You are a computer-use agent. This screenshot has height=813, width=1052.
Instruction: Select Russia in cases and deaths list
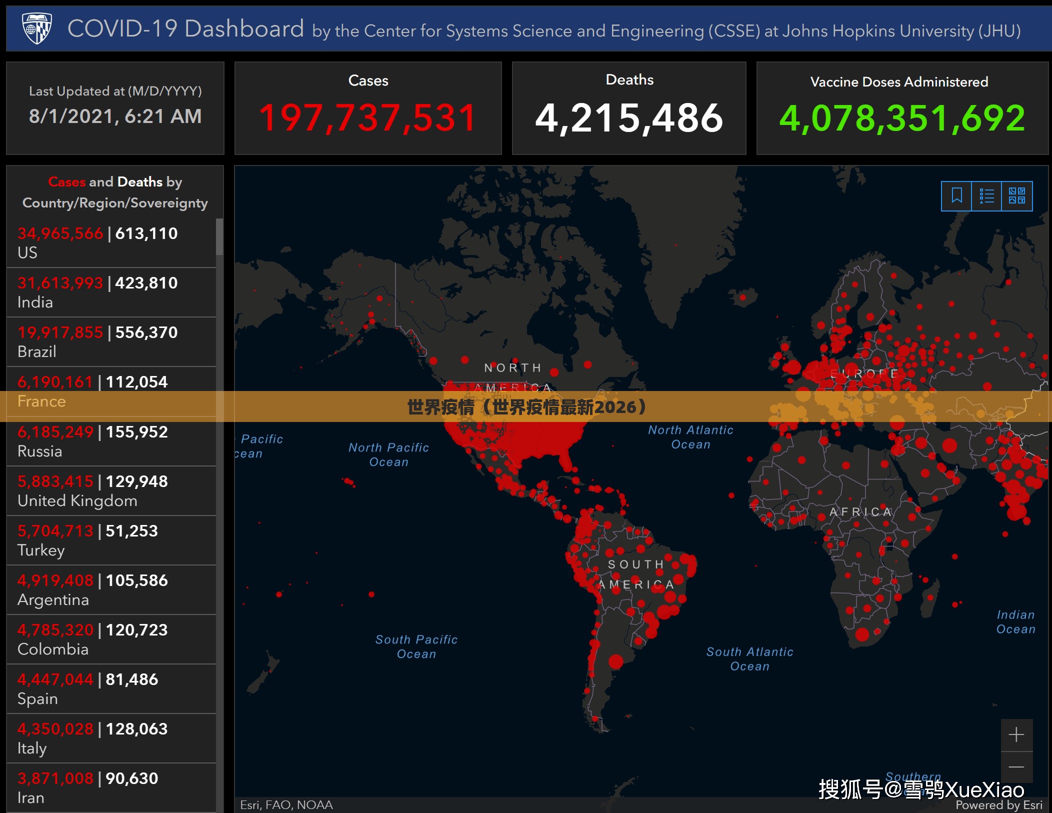click(111, 441)
